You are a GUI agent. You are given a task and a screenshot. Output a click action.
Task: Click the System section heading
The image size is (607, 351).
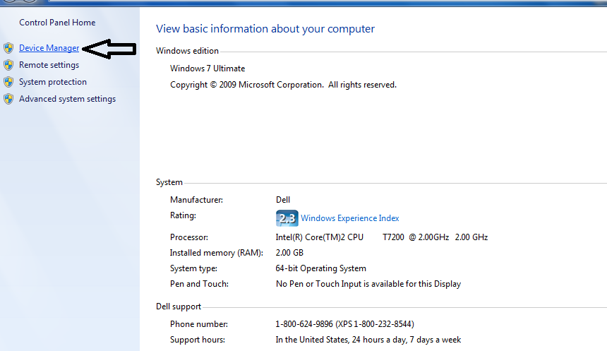click(x=169, y=182)
